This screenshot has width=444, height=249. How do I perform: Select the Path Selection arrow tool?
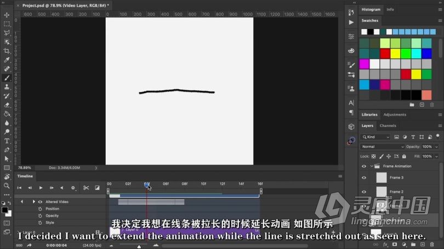(7, 159)
